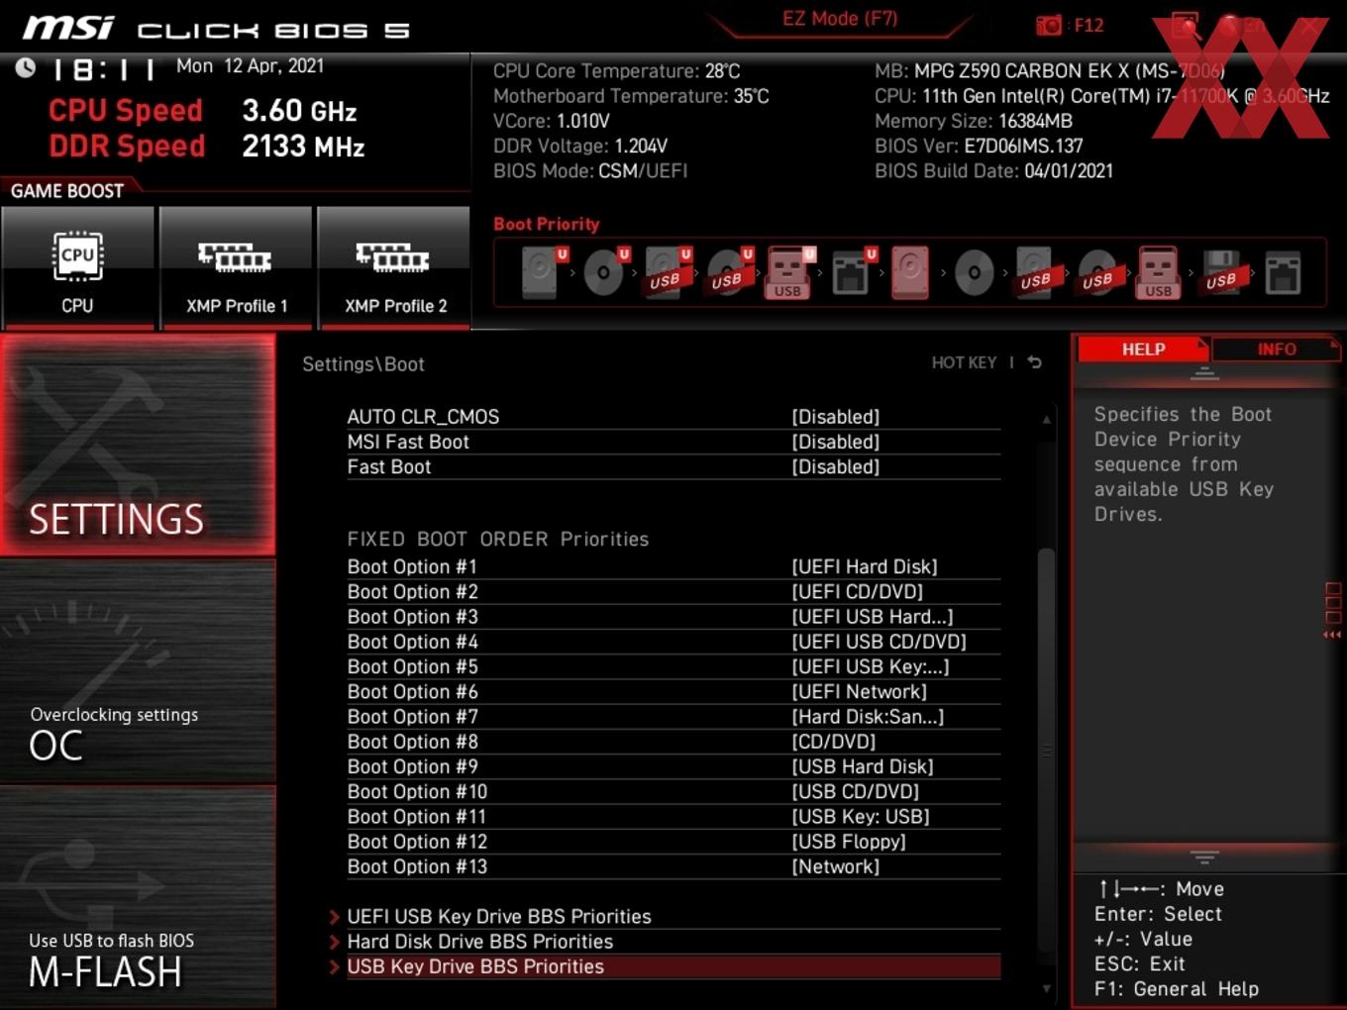Open Boot Option #9 USB Hard Disk value
1347x1010 pixels.
[x=862, y=766]
